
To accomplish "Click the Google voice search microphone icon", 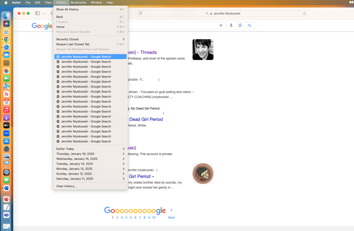I will click(231, 26).
